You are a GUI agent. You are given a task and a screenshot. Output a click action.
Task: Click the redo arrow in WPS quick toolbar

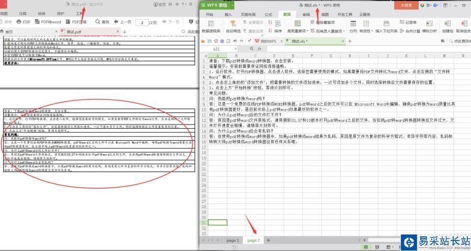(241, 41)
